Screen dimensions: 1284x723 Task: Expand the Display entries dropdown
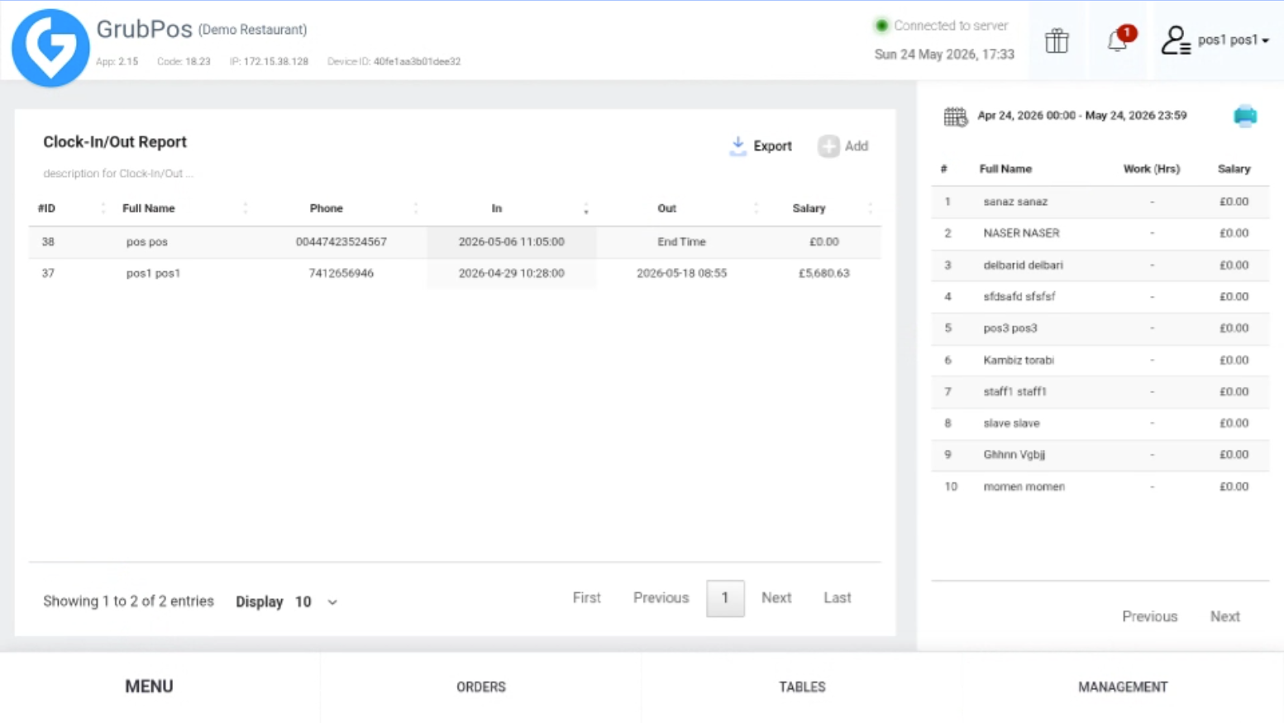click(x=316, y=602)
